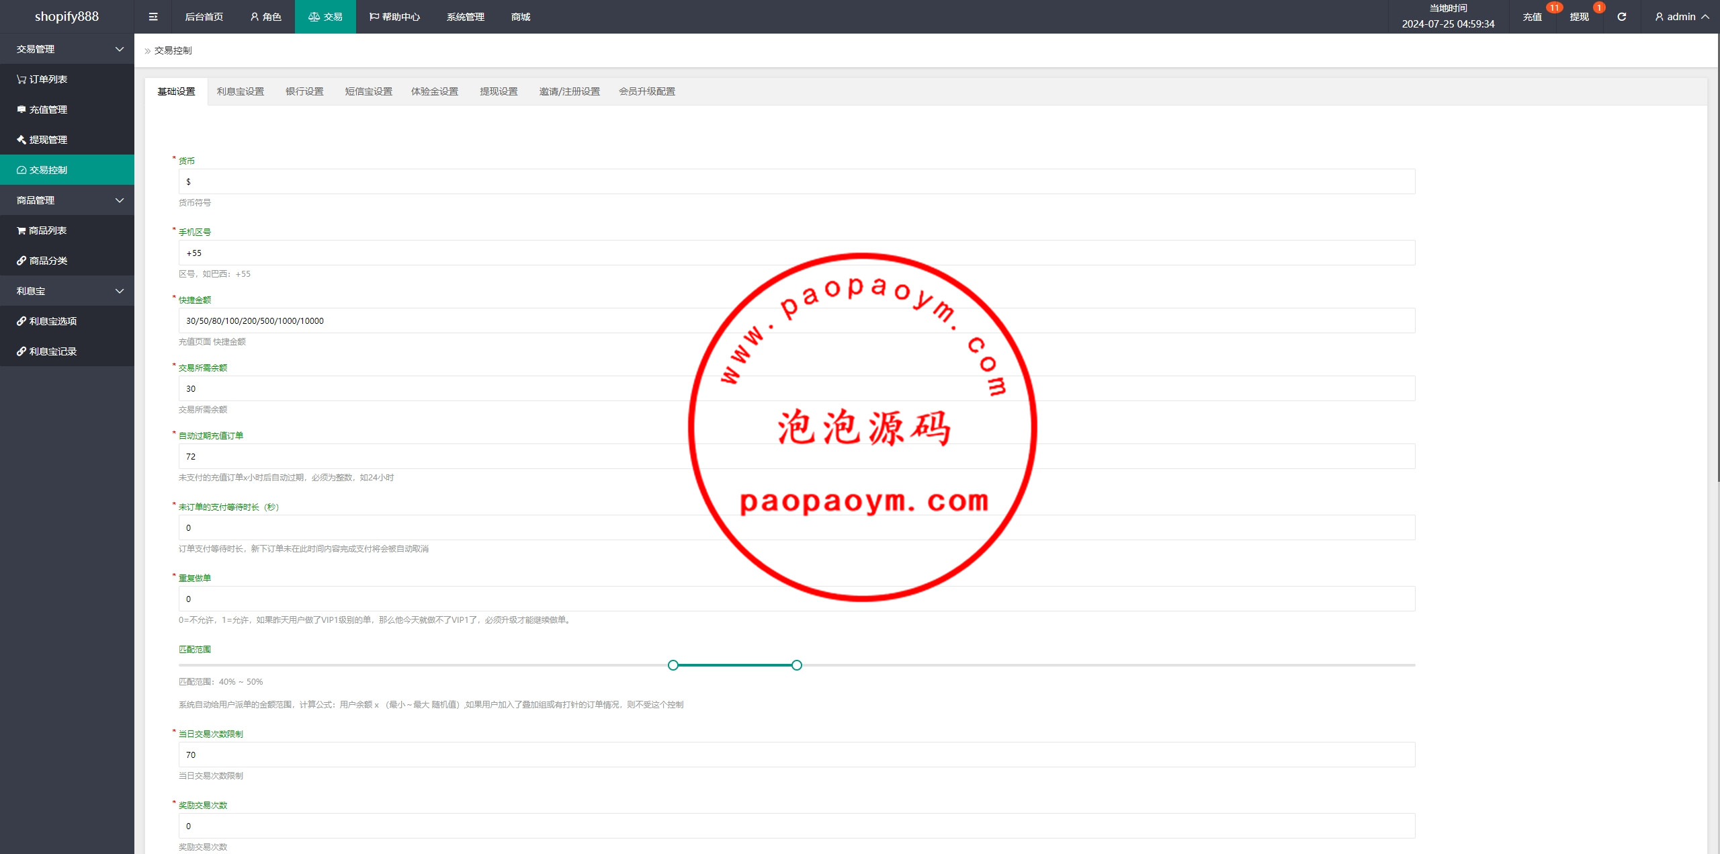
Task: Click the refresh icon in top bar
Action: (x=1621, y=17)
